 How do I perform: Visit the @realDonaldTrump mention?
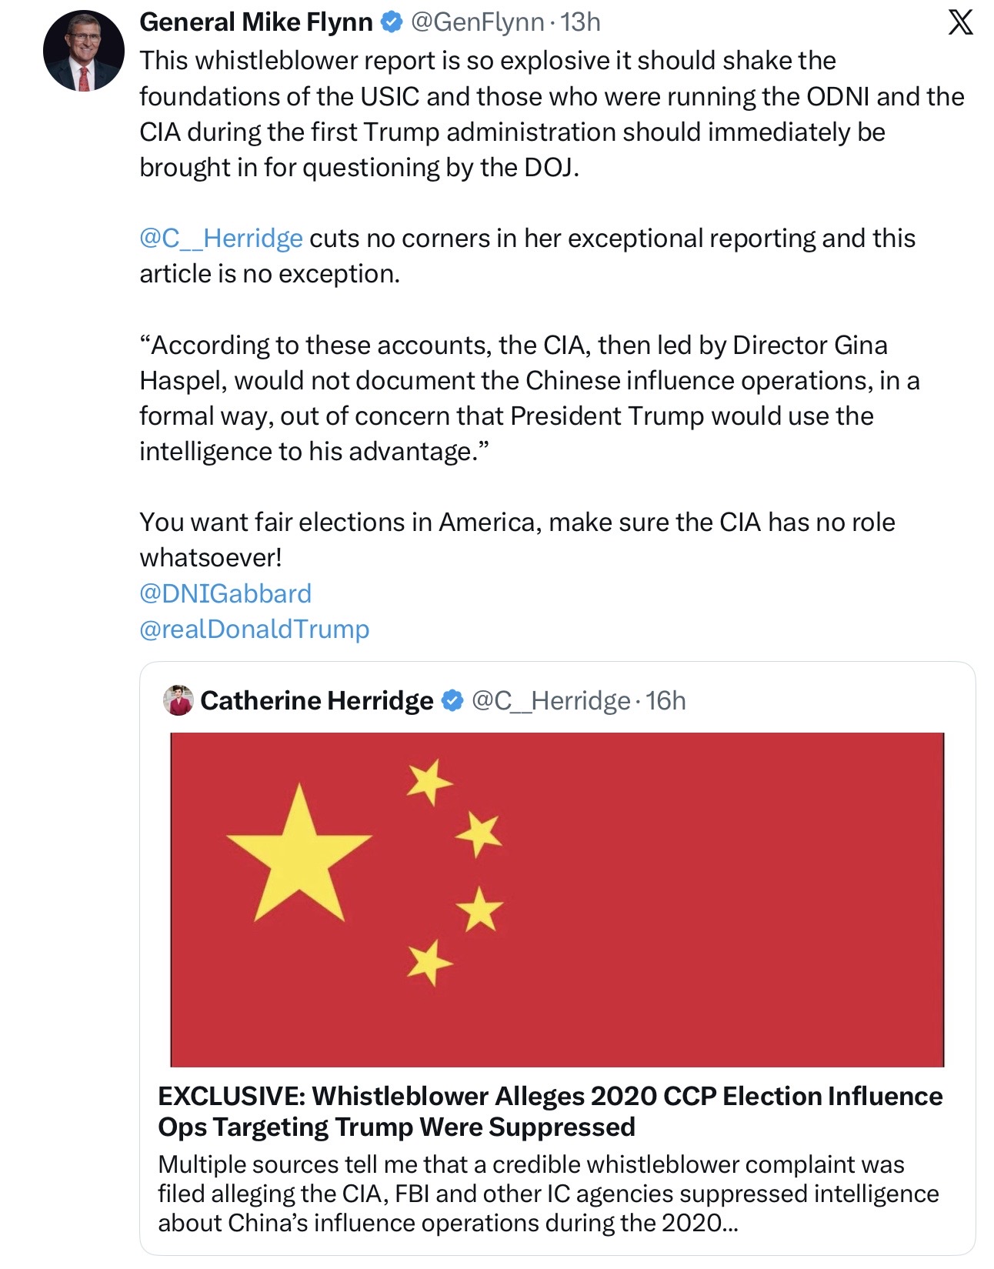[x=255, y=629]
